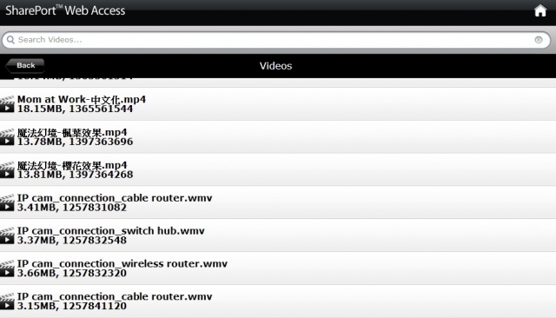556x318 pixels.
Task: Click the SharePort Web Access title
Action: point(65,10)
